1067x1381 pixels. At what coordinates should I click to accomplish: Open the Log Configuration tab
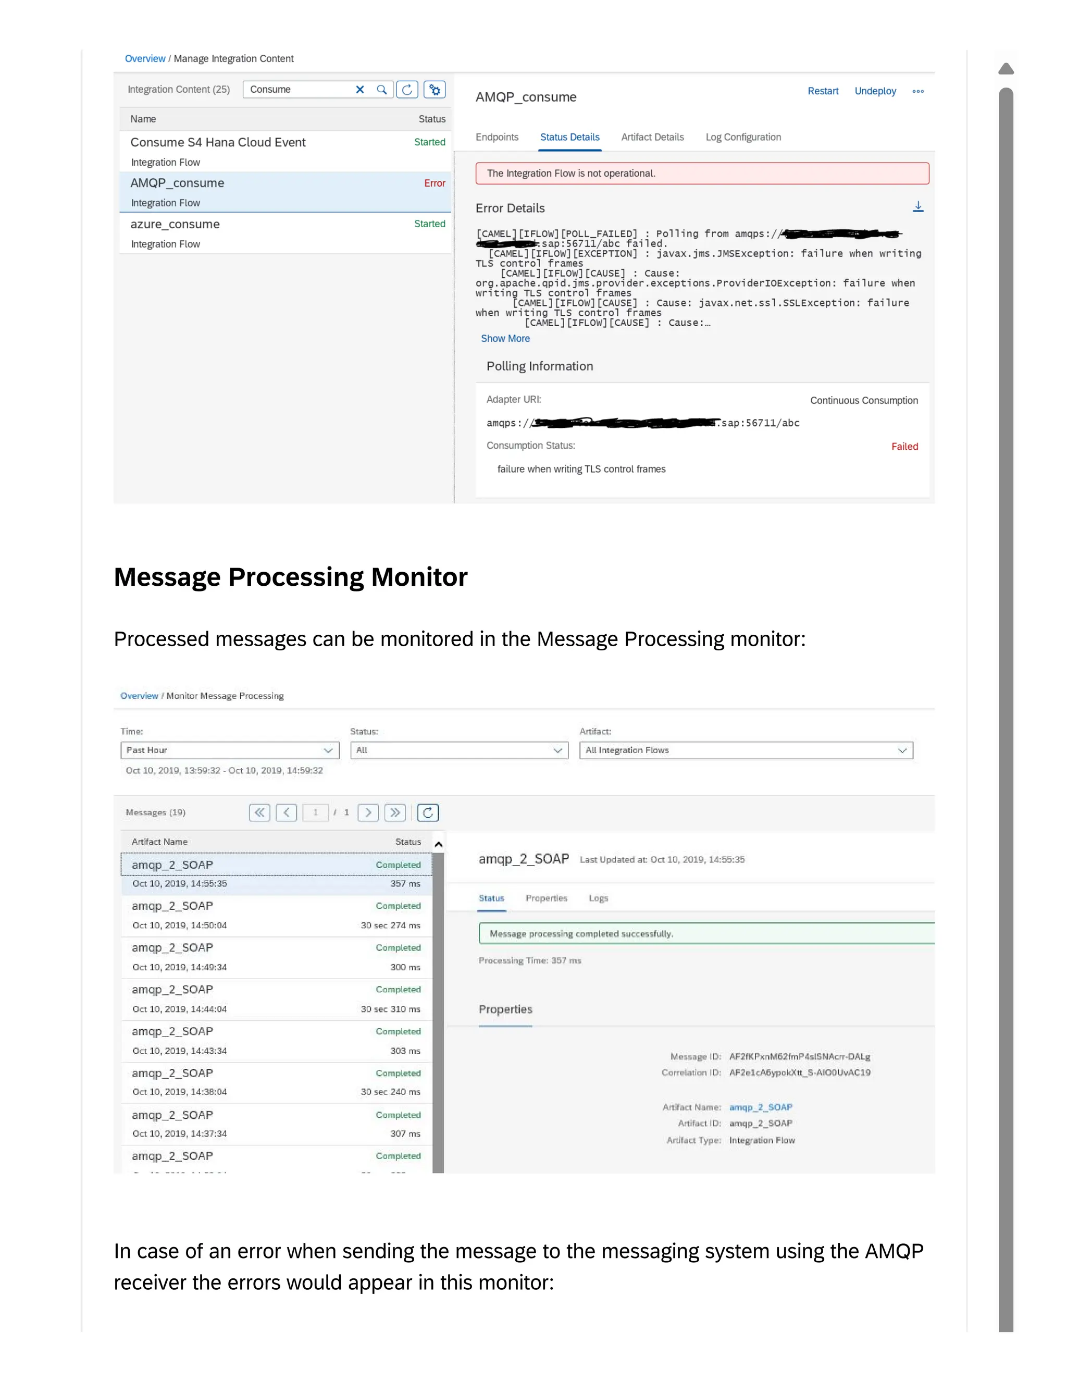(743, 137)
